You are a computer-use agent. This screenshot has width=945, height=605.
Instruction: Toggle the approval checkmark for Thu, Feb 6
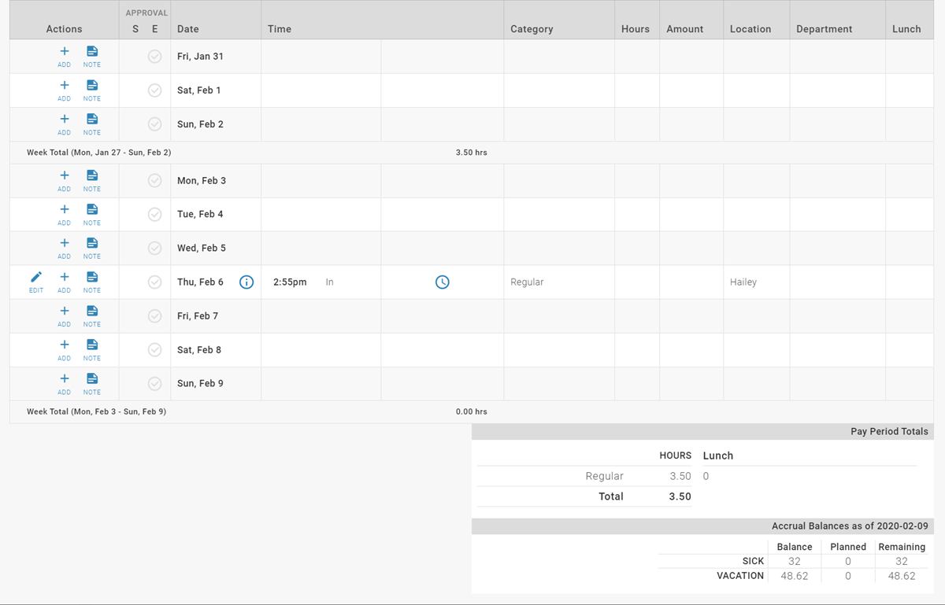[154, 281]
